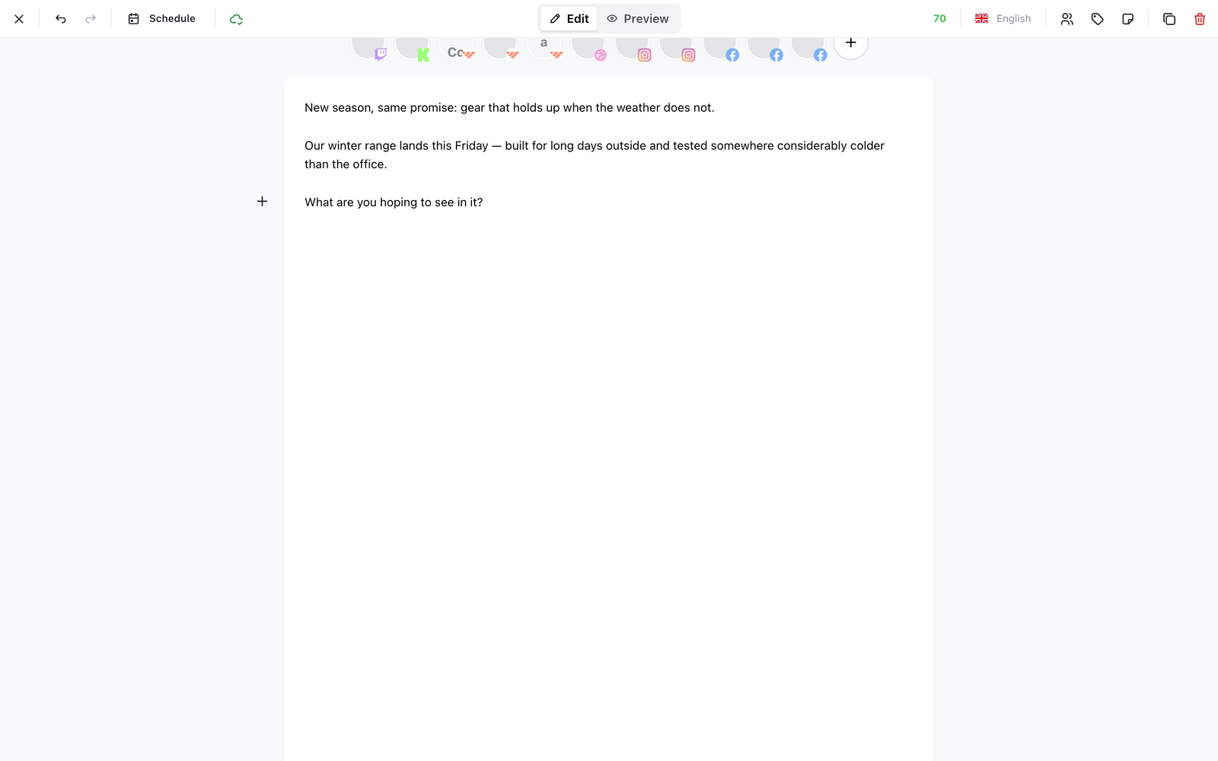Open the sticky note icon
The image size is (1218, 761).
click(x=1128, y=19)
